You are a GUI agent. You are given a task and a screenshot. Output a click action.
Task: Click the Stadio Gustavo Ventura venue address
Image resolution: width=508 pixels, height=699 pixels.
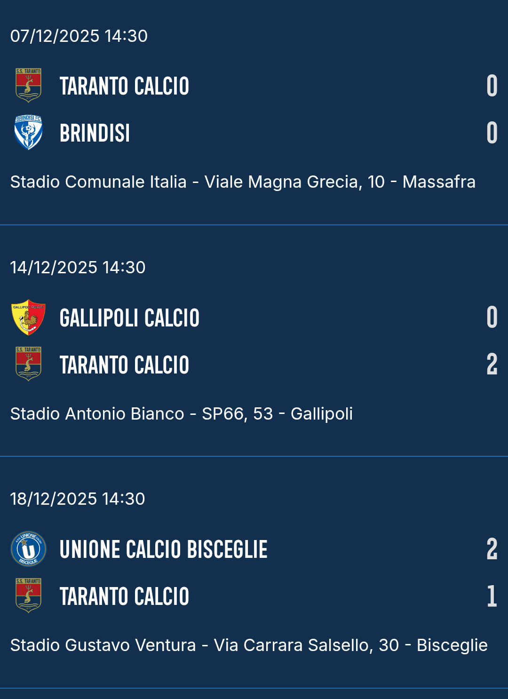coord(249,645)
